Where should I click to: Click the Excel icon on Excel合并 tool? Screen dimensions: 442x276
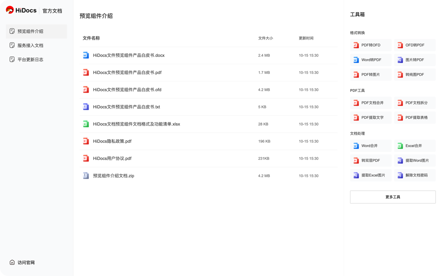click(400, 146)
